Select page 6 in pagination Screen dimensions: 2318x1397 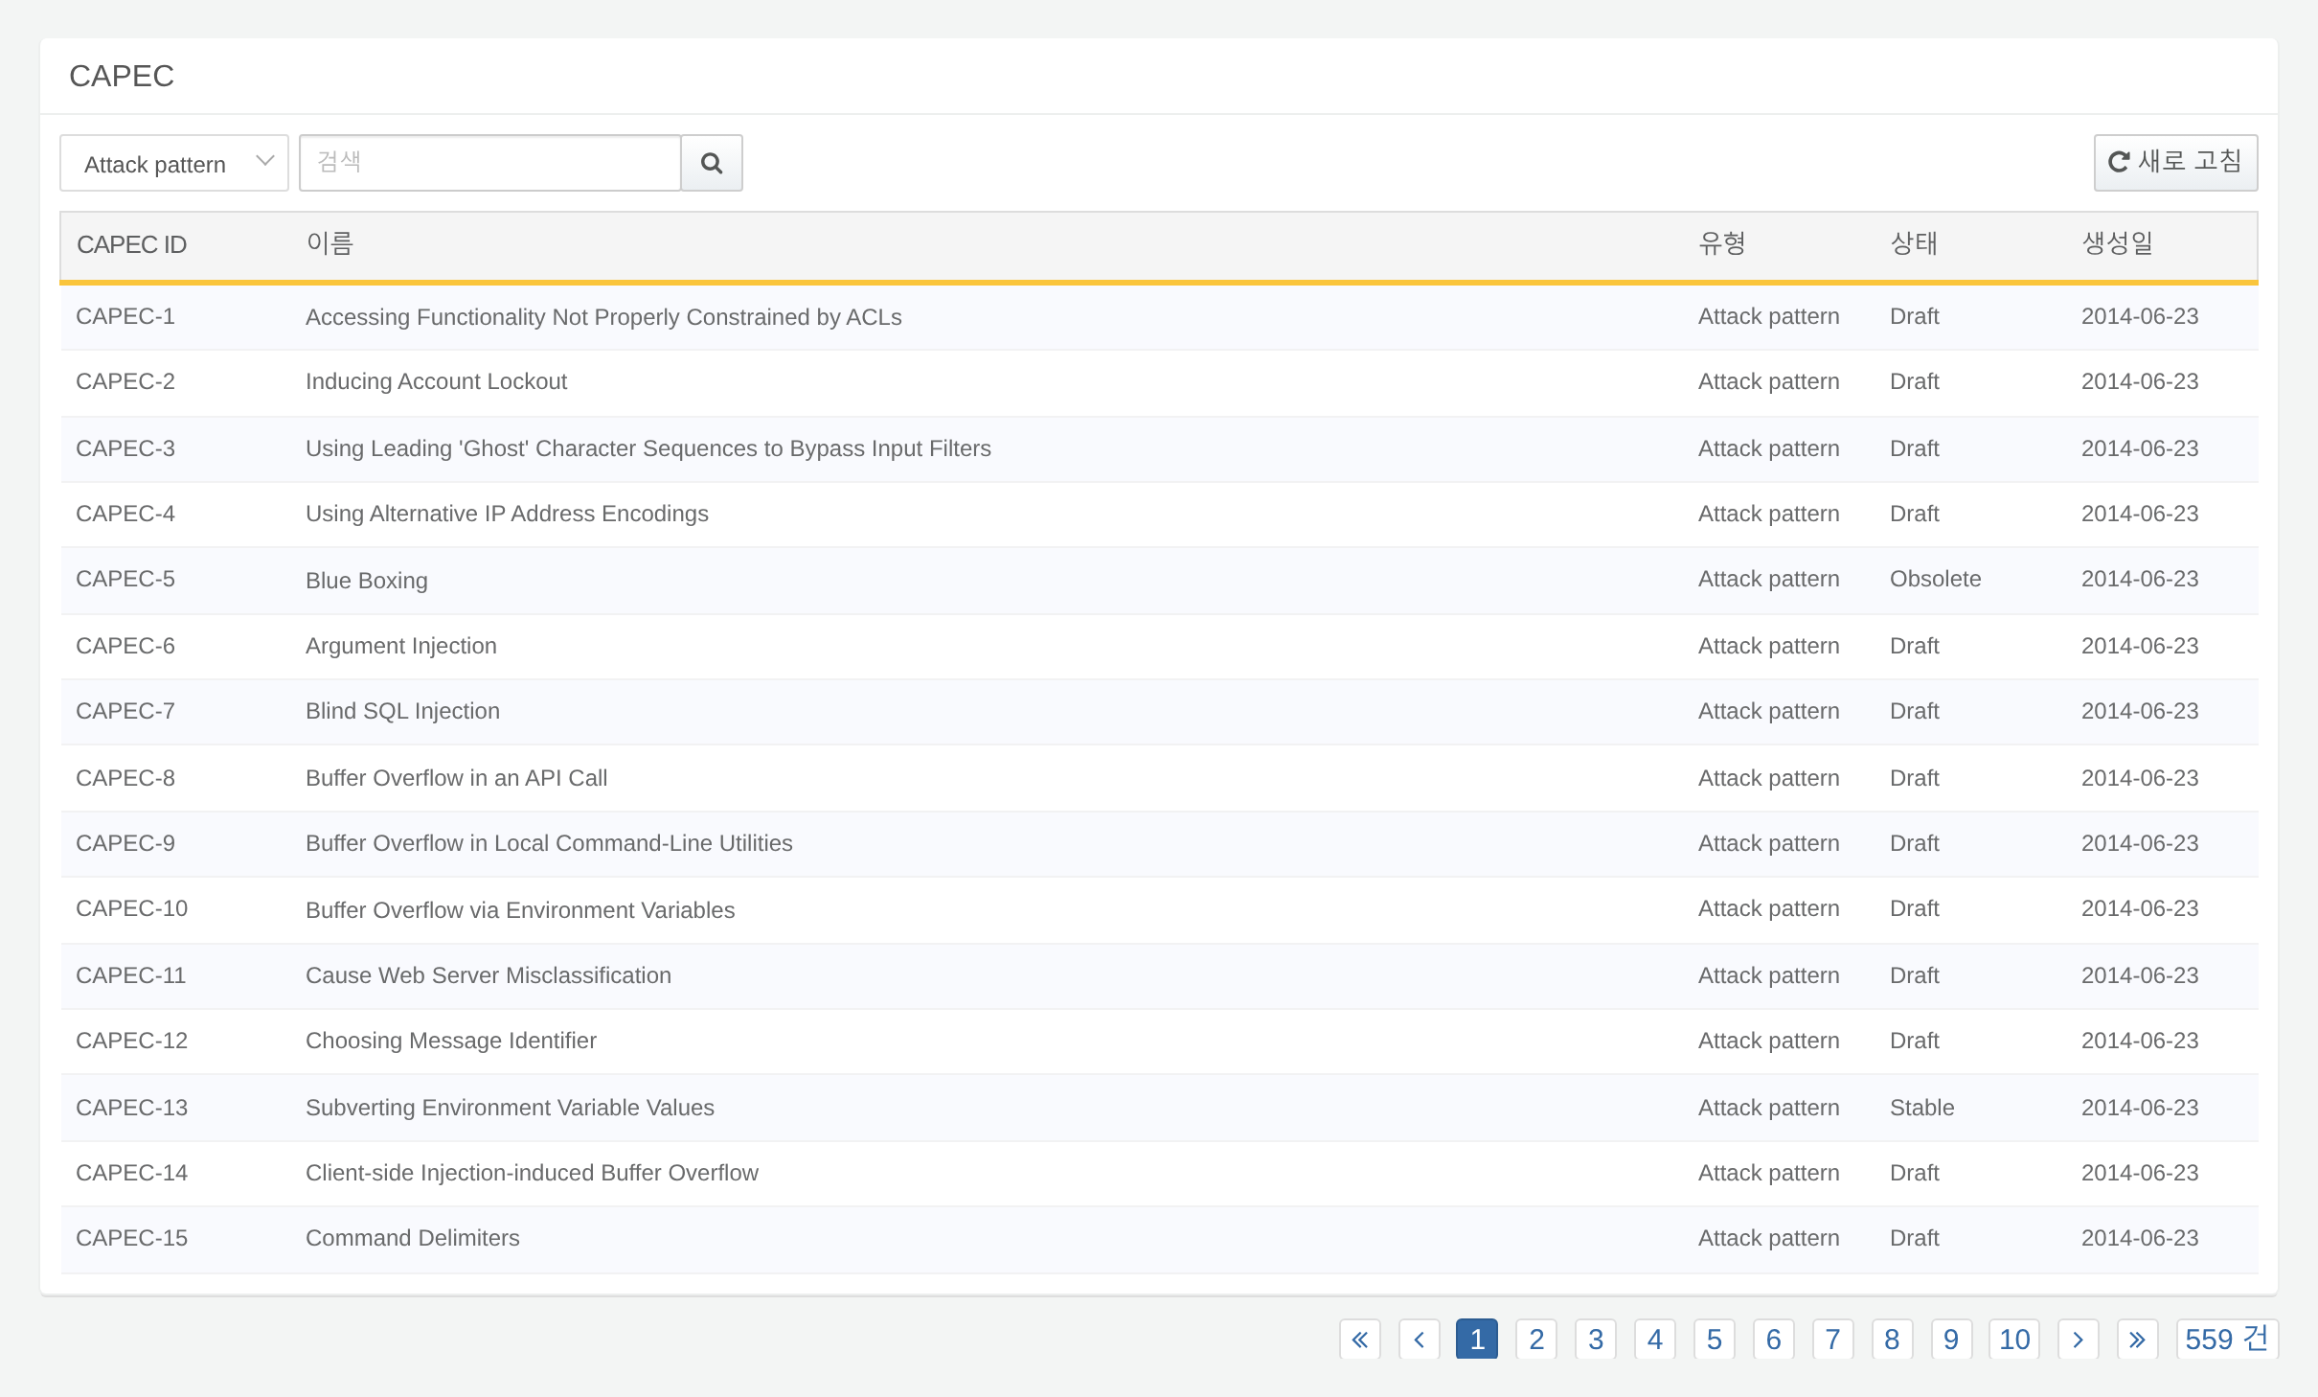1774,1339
